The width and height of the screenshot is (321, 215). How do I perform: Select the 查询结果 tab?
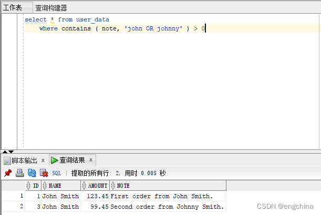(x=72, y=160)
